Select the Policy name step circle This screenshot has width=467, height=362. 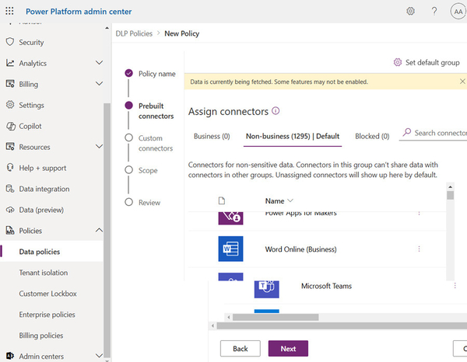click(x=128, y=73)
